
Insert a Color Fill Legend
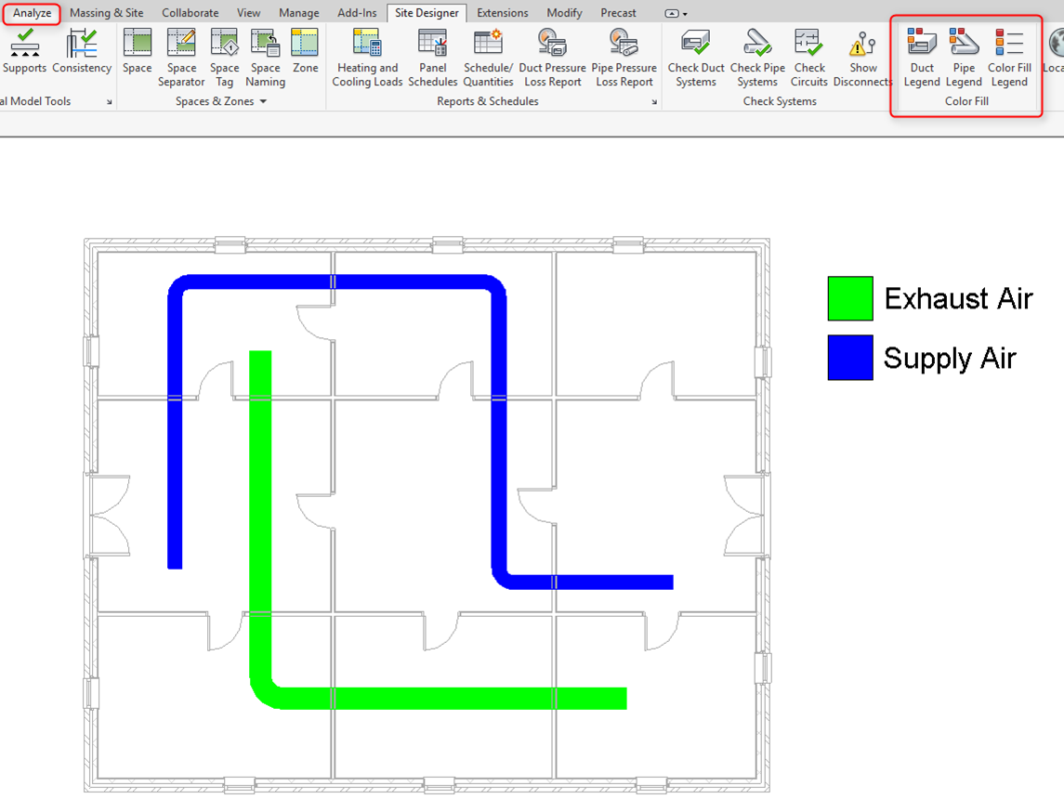[1009, 56]
